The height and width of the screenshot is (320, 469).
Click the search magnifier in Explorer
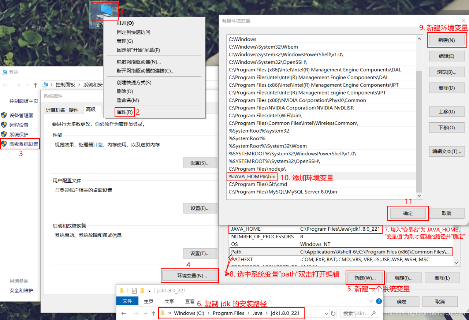click(374, 314)
